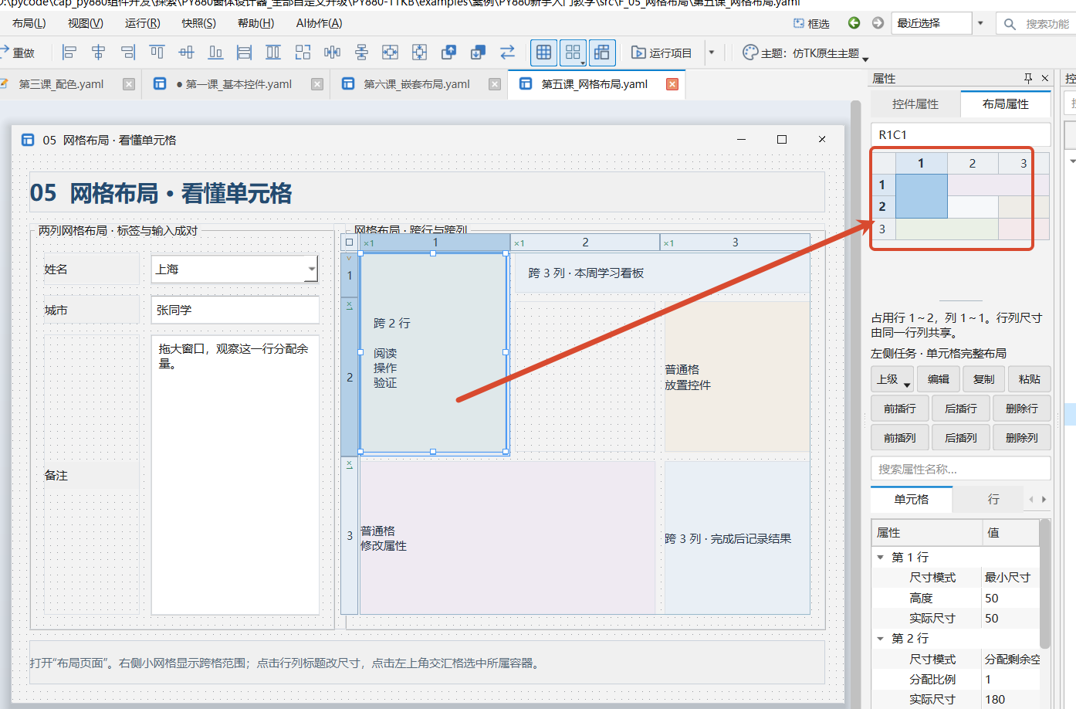Viewport: 1076px width, 709px height.
Task: Toggle the third layout mode button
Action: tap(602, 53)
